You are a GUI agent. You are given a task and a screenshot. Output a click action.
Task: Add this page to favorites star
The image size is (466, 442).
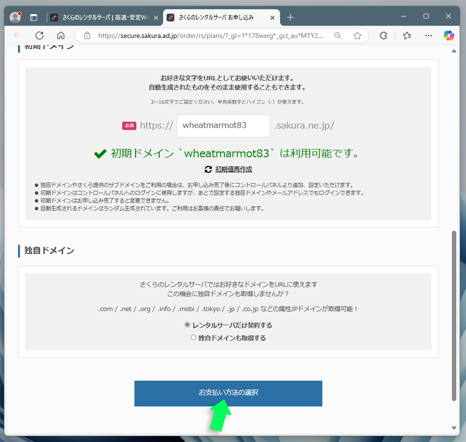click(357, 36)
